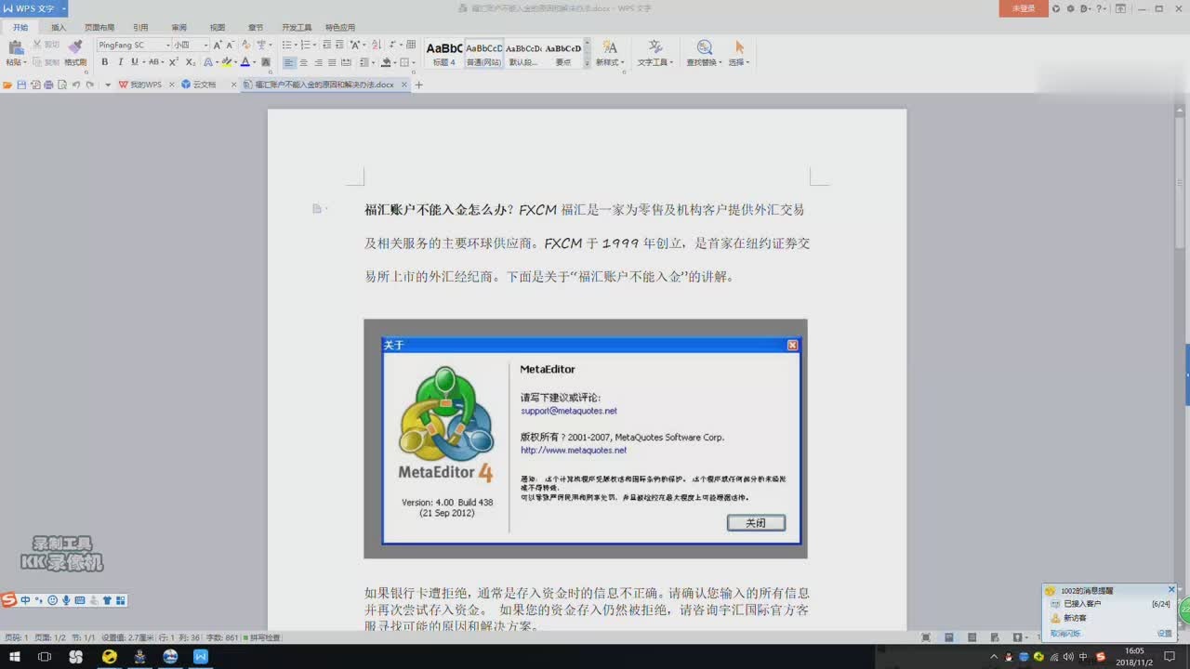Click the numbered list icon

tap(305, 45)
